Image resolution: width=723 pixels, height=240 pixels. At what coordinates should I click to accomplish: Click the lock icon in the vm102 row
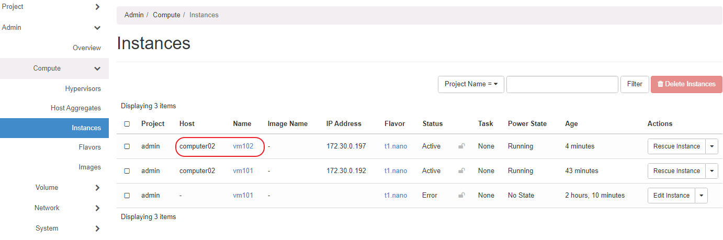[x=461, y=146]
